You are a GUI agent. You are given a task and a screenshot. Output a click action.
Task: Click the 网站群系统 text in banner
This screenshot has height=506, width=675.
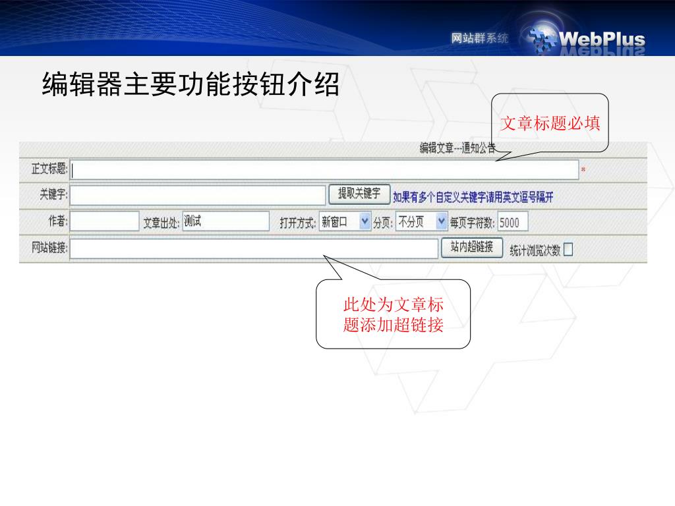point(480,38)
